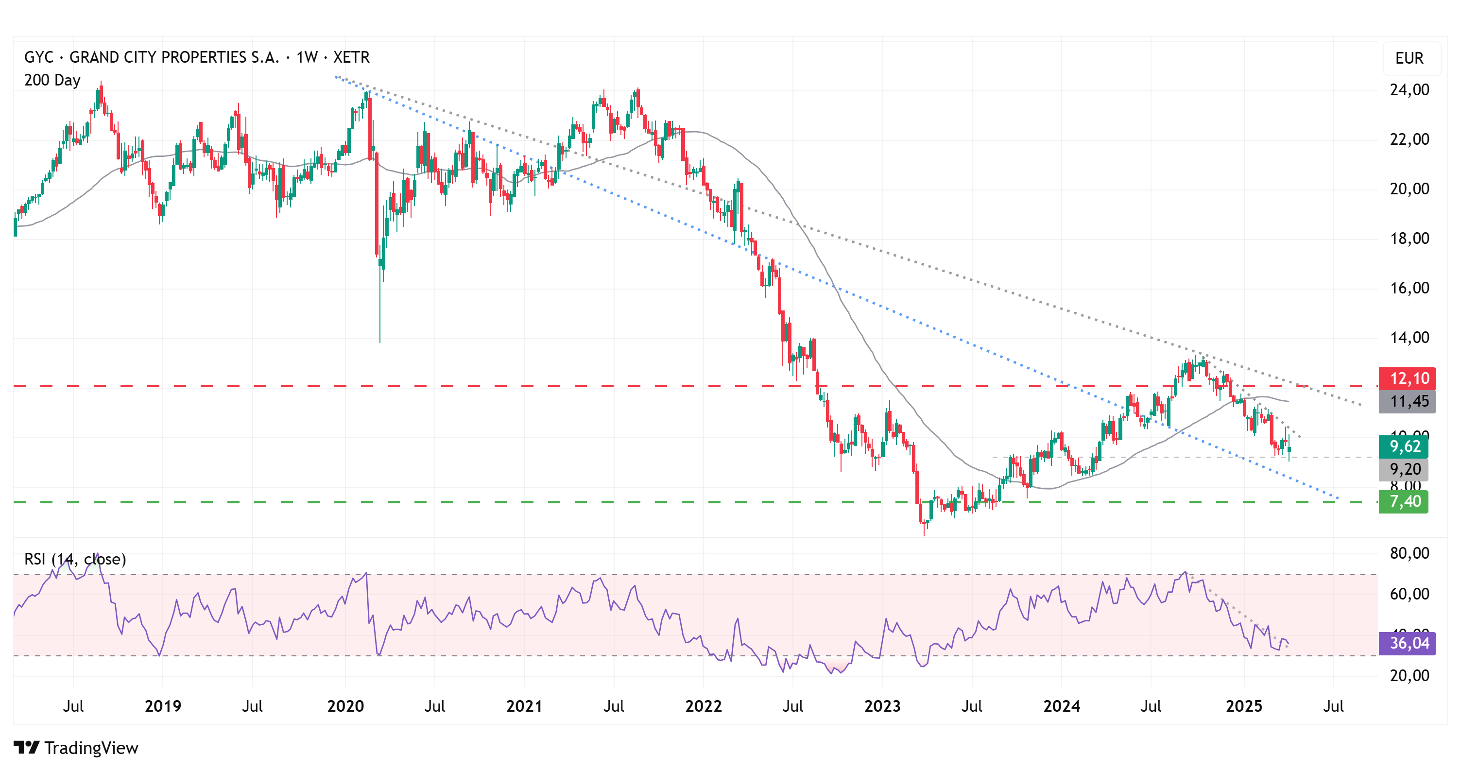Click the 2023 label on time axis
This screenshot has width=1461, height=771.
(x=882, y=706)
